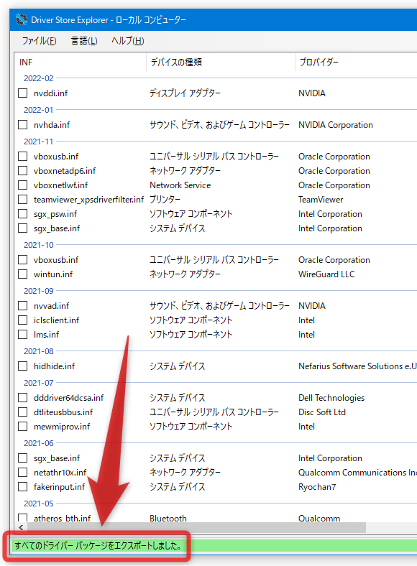Open the 言語(L) menu
417x566 pixels.
[x=84, y=41]
